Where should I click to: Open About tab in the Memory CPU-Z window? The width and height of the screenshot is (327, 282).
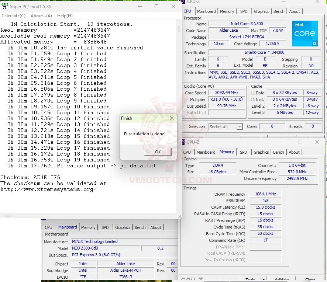294,152
